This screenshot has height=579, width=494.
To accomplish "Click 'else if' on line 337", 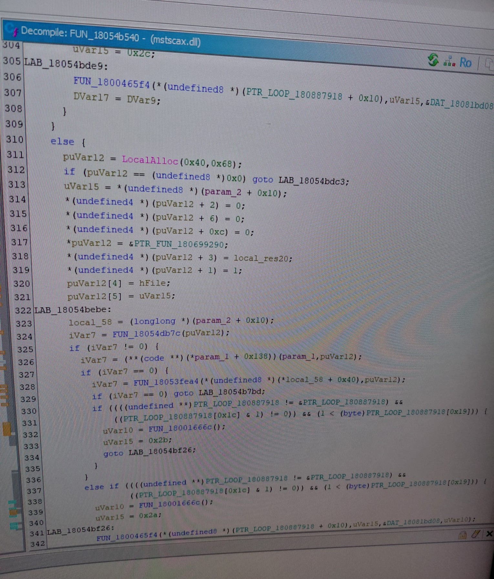I will [102, 487].
